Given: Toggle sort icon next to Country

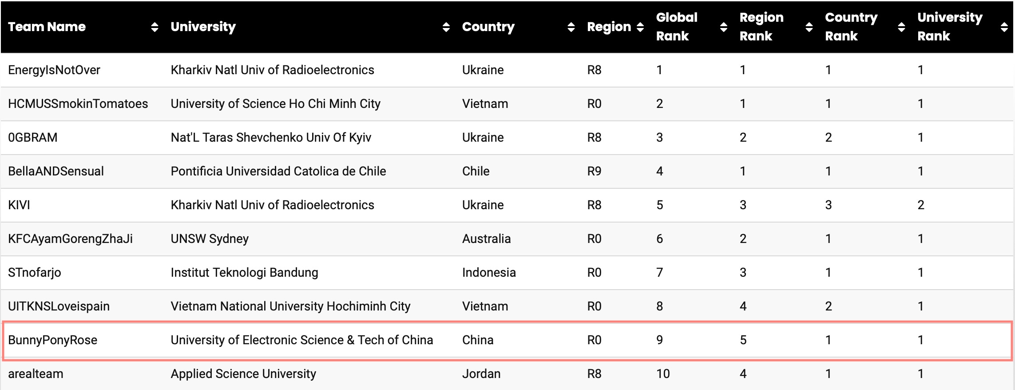Looking at the screenshot, I should click(571, 27).
